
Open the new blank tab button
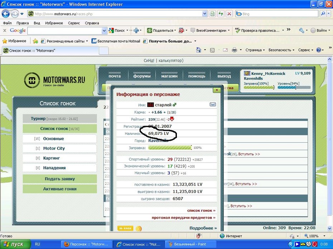pyautogui.click(x=103, y=51)
